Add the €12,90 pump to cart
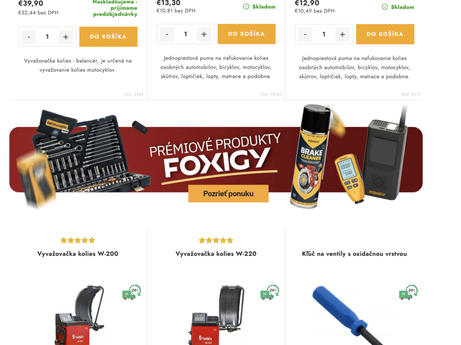 tap(385, 34)
